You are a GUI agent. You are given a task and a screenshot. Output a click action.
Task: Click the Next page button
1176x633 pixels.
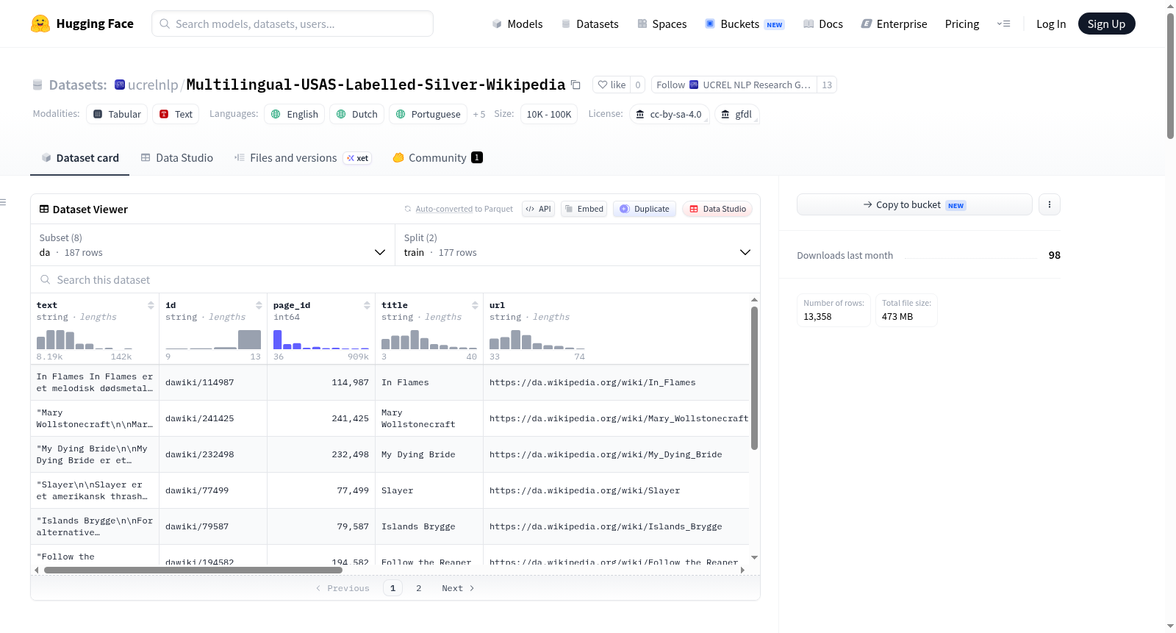458,588
